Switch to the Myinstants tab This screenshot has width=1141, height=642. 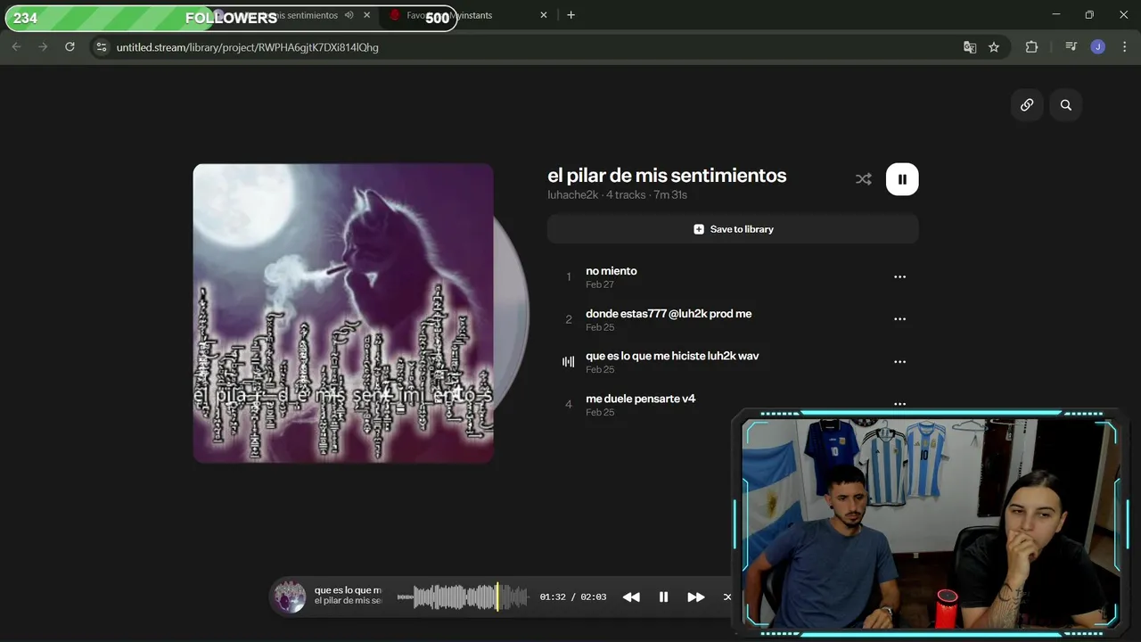(468, 15)
